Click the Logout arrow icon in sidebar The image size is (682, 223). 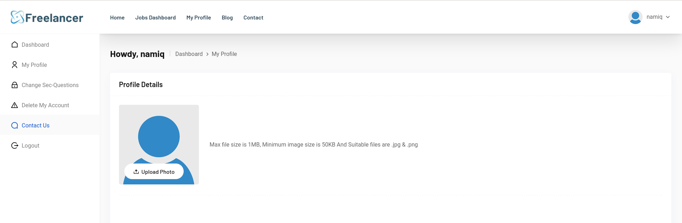(x=15, y=145)
